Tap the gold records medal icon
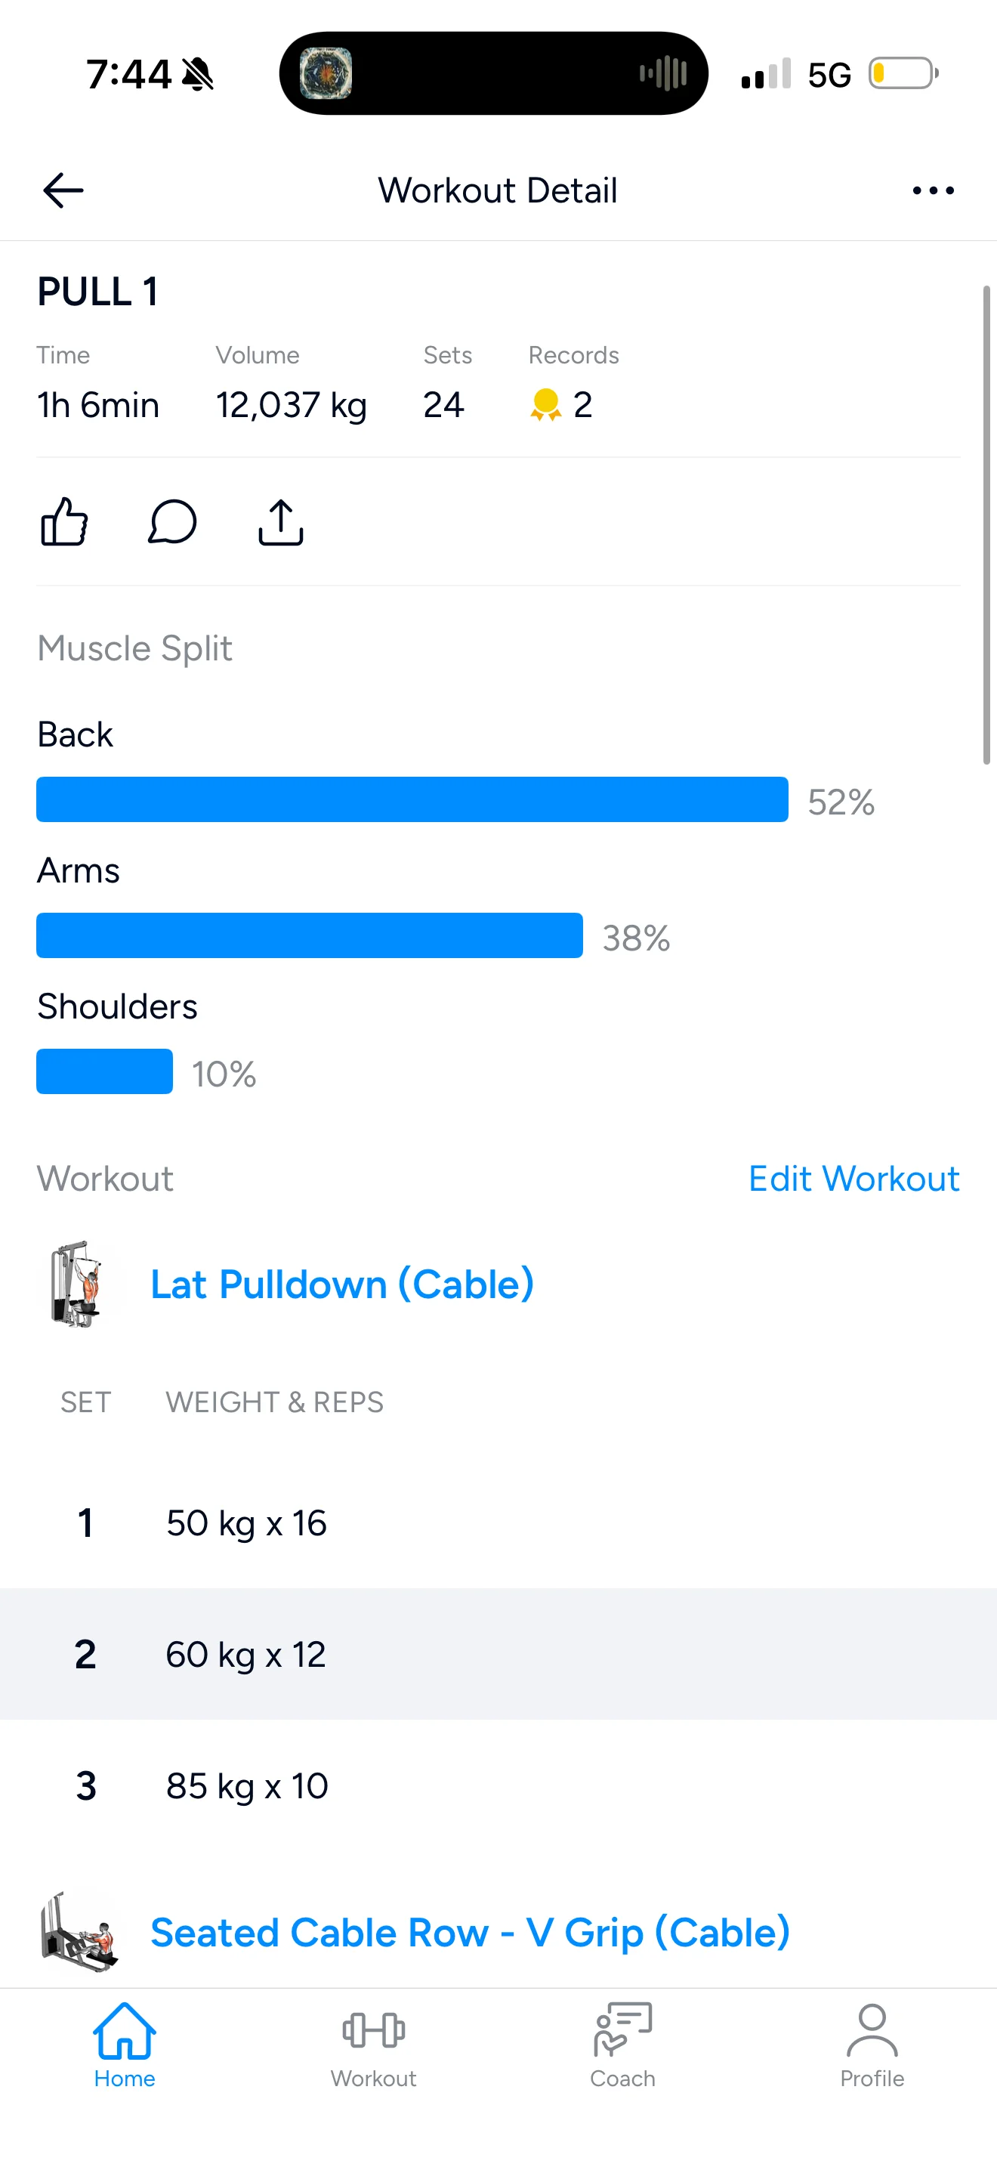 (x=545, y=405)
